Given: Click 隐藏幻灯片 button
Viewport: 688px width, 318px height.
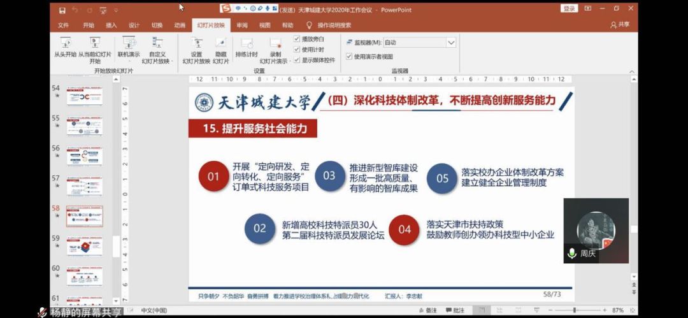Looking at the screenshot, I should tap(220, 51).
